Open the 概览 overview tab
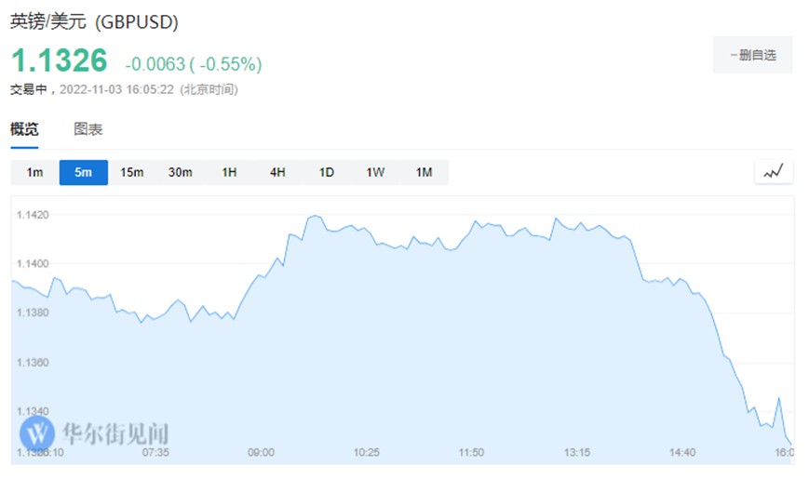This screenshot has width=809, height=479. click(24, 130)
